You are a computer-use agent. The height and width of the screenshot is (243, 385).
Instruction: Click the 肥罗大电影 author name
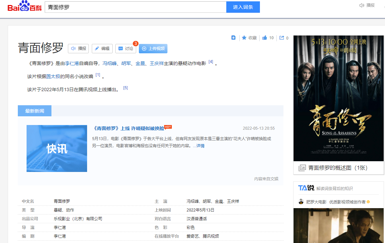316,202
